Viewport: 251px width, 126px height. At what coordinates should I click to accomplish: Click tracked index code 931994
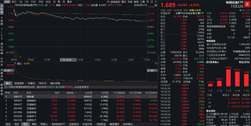tap(223, 117)
